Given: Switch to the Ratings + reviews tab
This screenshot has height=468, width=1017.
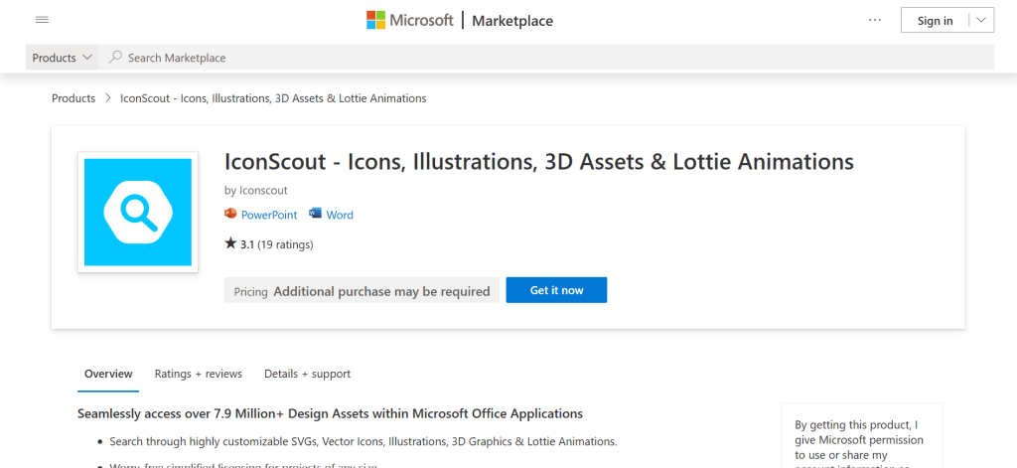Looking at the screenshot, I should 198,374.
